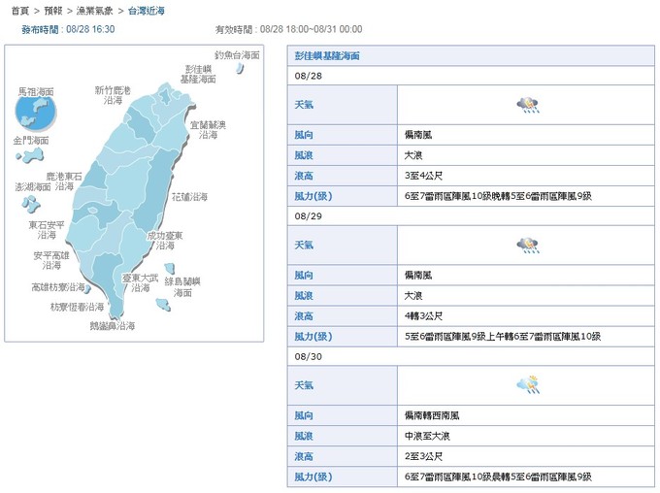660x493 pixels.
Task: Select 鵝鑾鼻沿海 at map bottom
Action: (x=112, y=326)
